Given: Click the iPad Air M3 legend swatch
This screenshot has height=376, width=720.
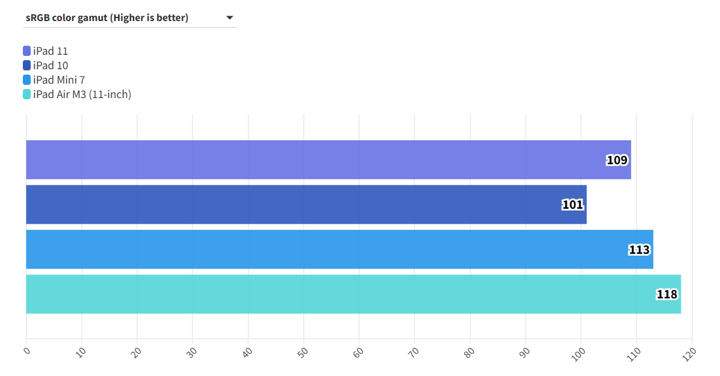Looking at the screenshot, I should click(27, 94).
